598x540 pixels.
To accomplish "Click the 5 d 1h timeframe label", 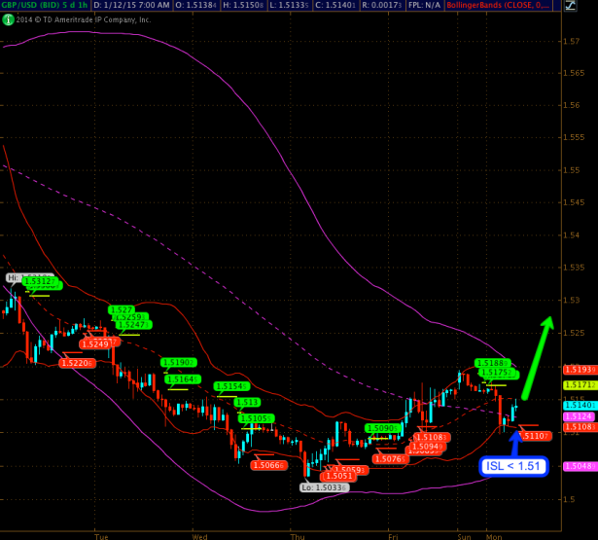I will point(78,6).
